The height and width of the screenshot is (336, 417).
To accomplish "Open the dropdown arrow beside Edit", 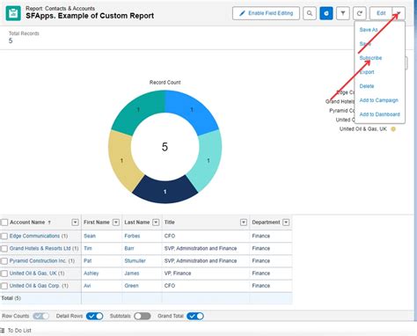I will coord(399,13).
